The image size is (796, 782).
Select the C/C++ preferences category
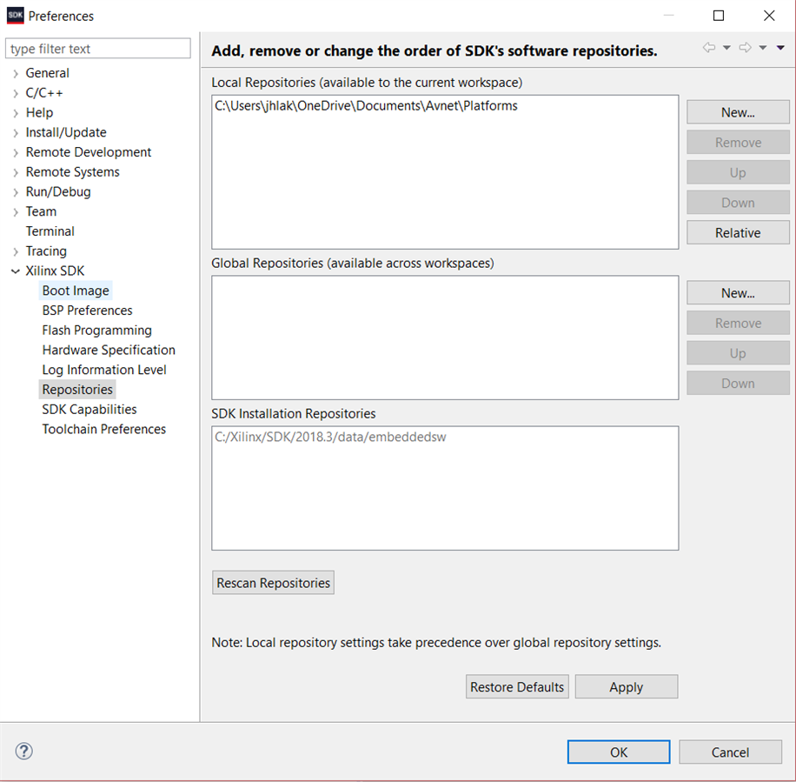coord(44,93)
